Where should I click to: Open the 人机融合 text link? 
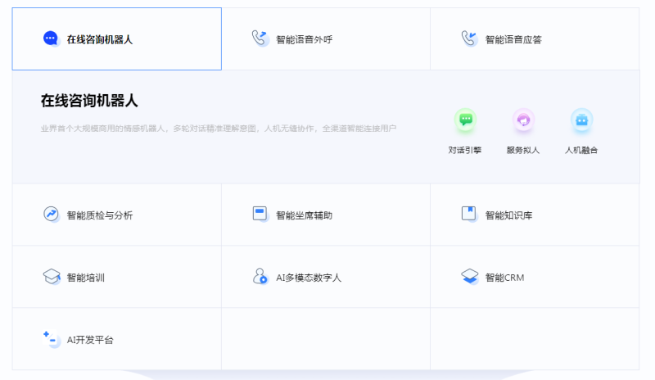click(581, 151)
